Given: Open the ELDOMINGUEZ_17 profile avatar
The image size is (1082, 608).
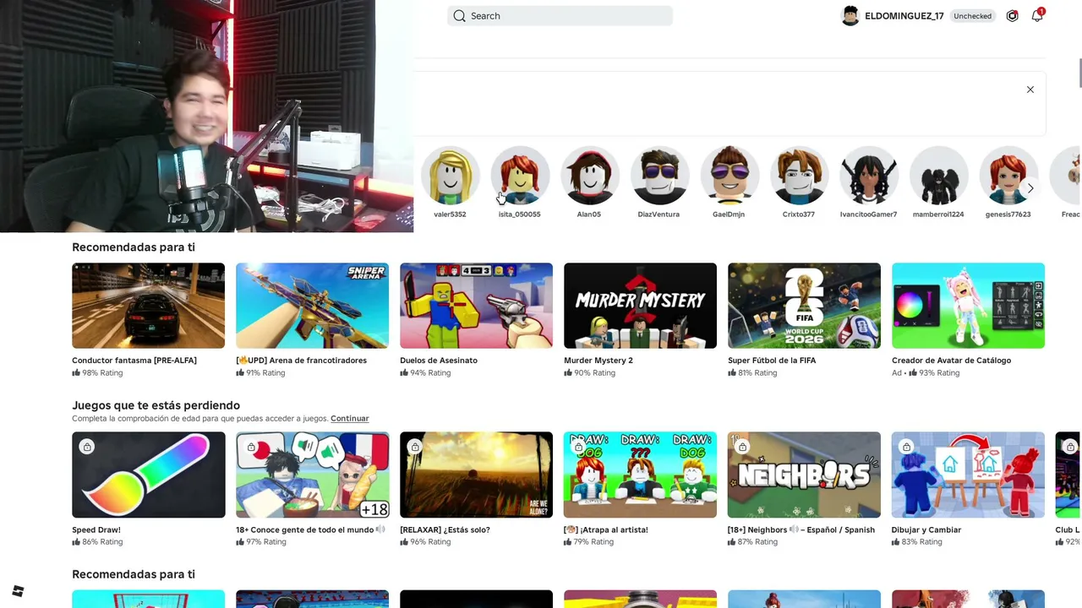Looking at the screenshot, I should click(x=850, y=16).
